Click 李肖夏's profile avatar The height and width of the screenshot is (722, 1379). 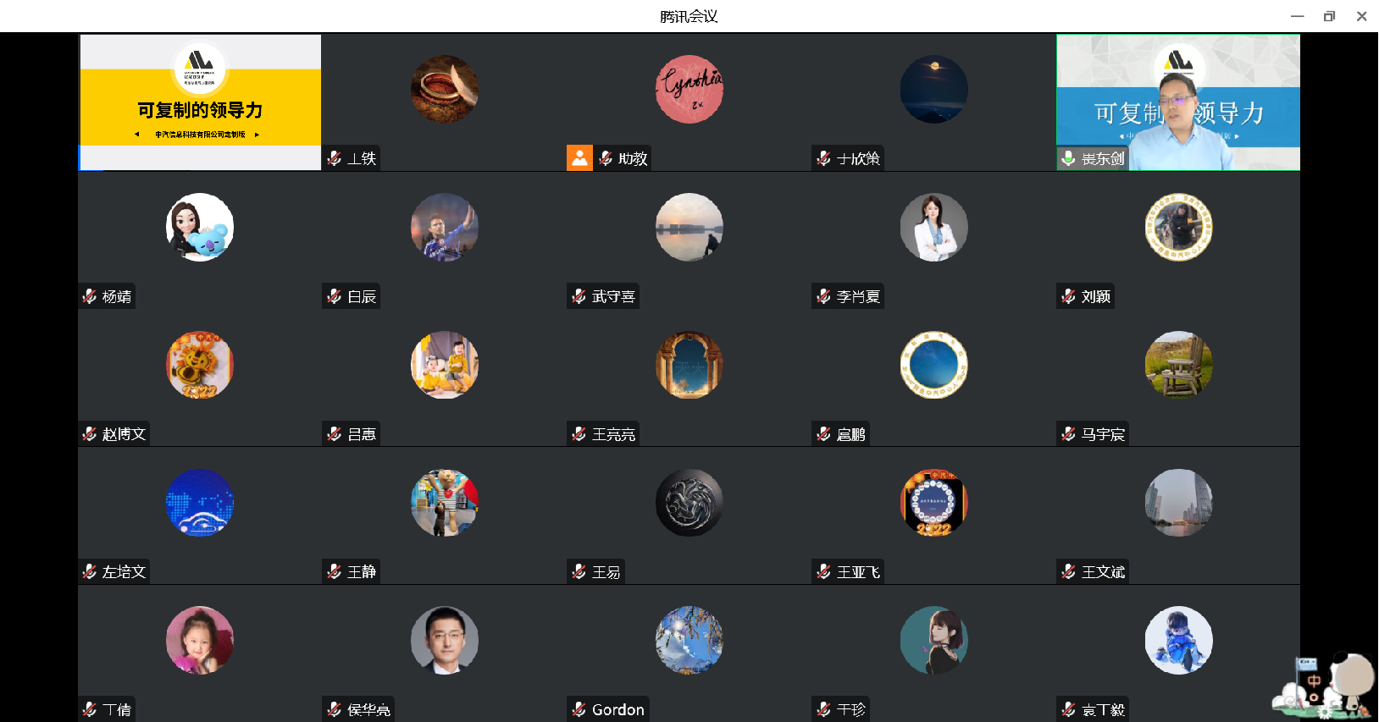click(933, 227)
